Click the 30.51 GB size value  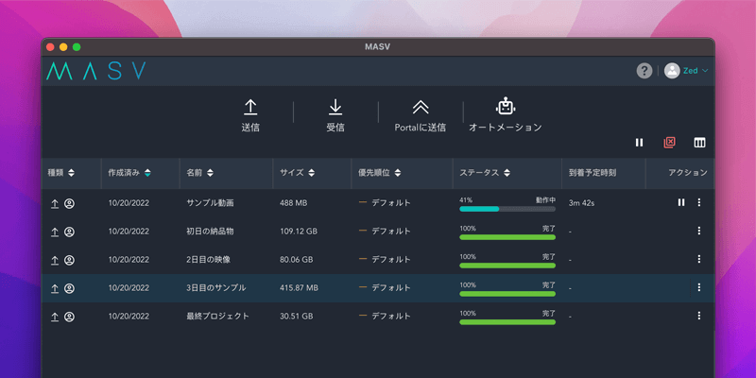tap(297, 317)
